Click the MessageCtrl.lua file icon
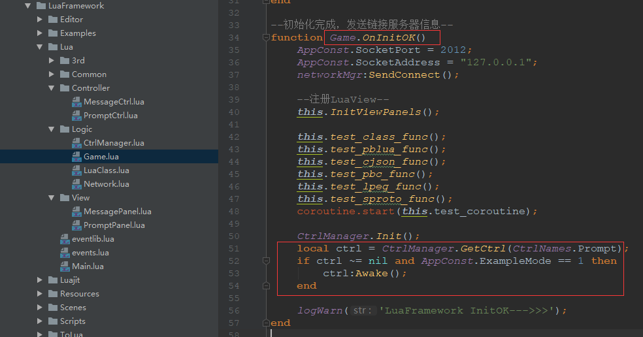 (76, 102)
